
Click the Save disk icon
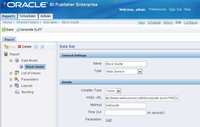pos(4,29)
